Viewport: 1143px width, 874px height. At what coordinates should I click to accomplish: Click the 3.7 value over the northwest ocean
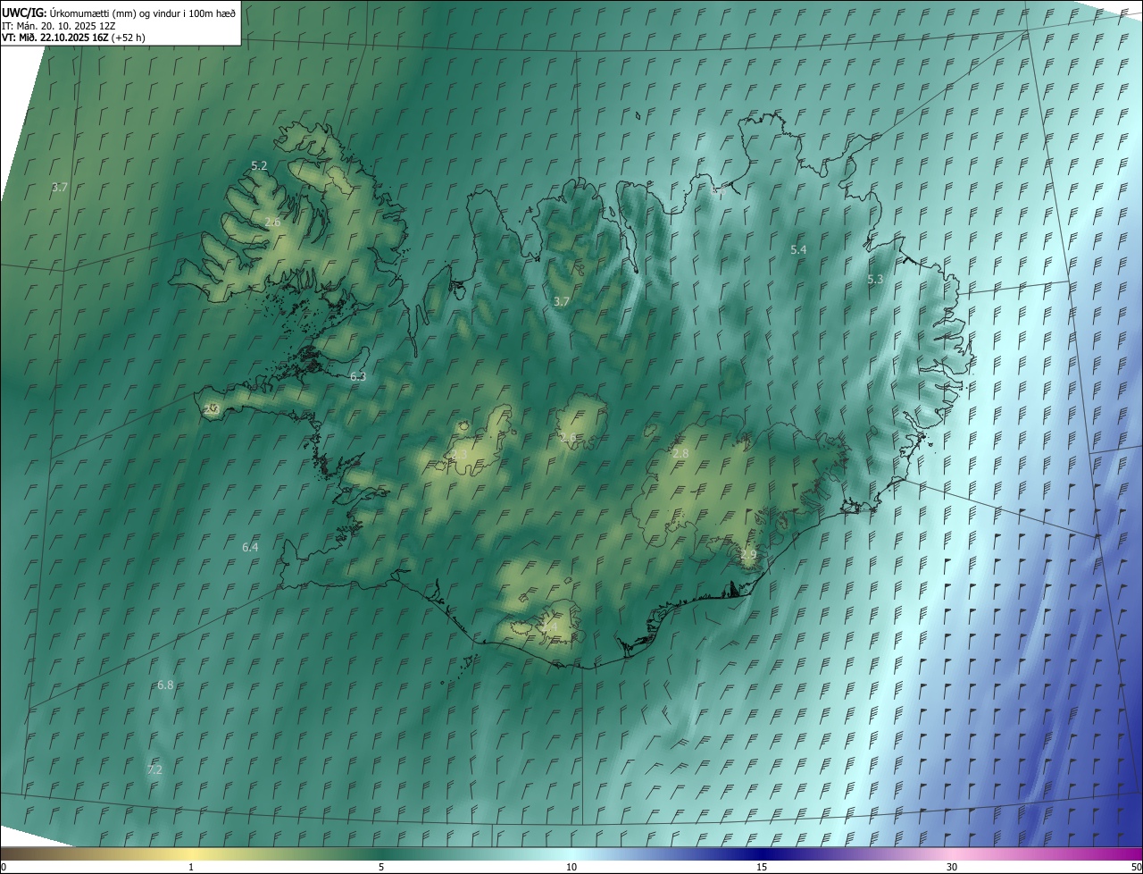(x=60, y=188)
